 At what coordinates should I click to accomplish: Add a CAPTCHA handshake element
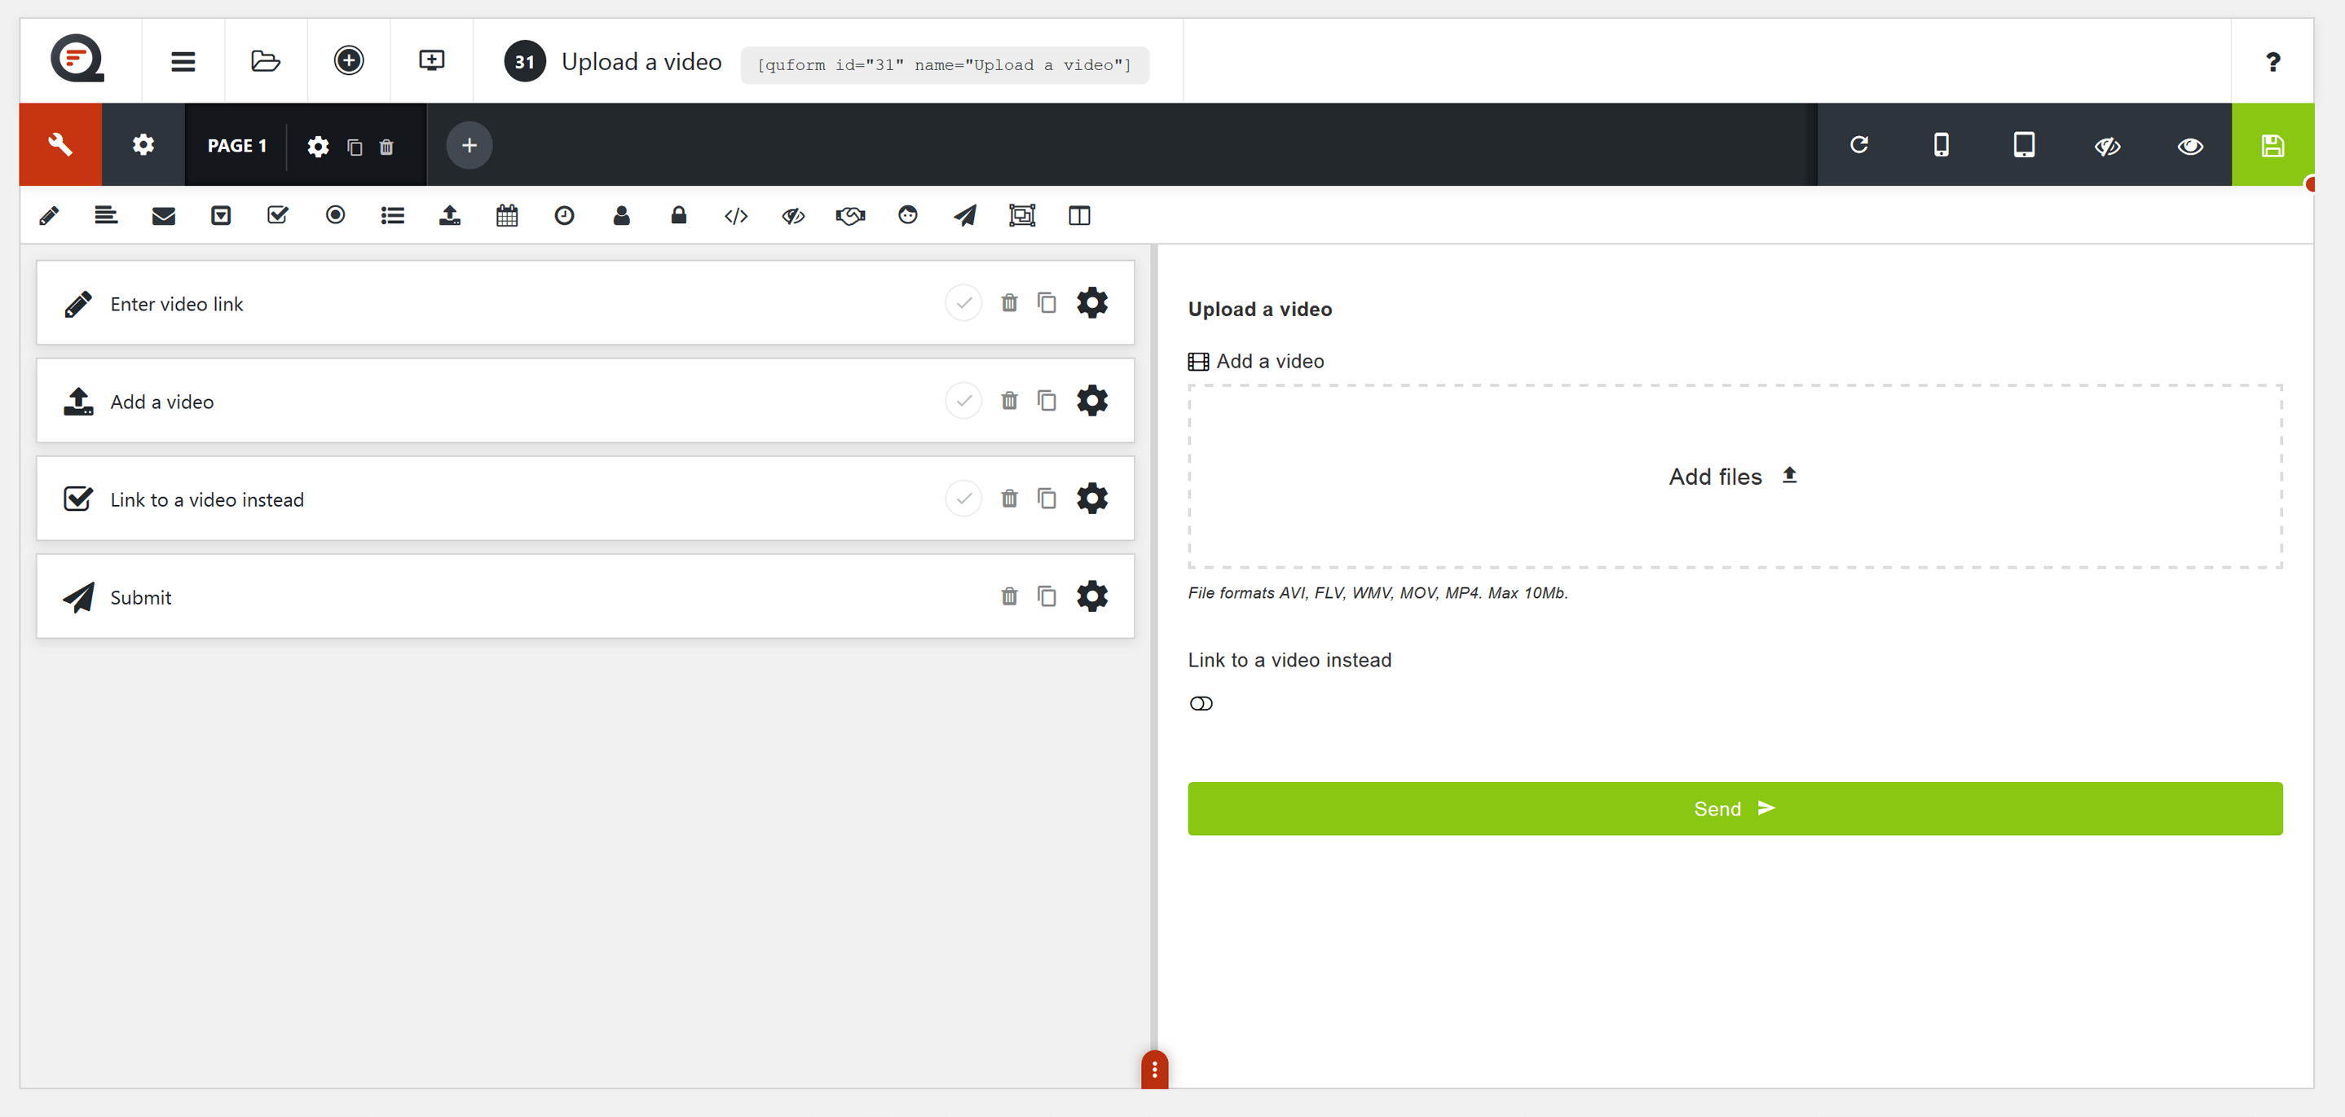851,216
